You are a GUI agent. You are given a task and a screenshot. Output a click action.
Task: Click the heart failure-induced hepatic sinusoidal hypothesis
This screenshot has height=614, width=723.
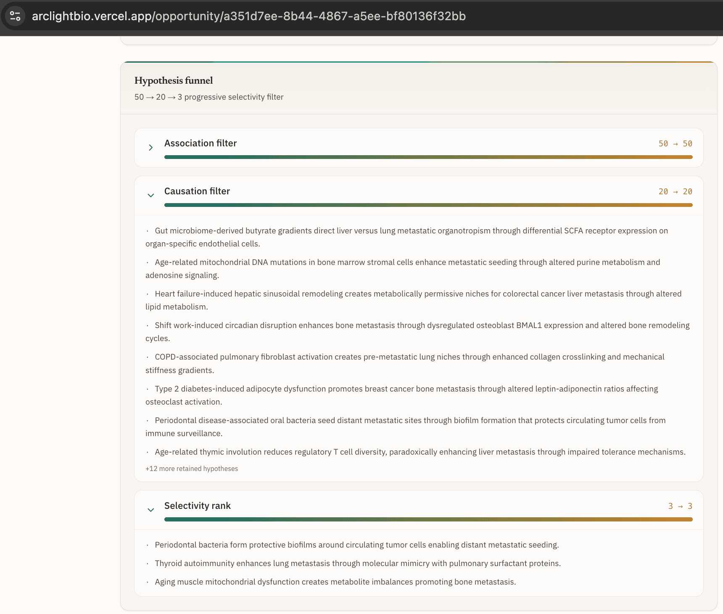tap(414, 300)
